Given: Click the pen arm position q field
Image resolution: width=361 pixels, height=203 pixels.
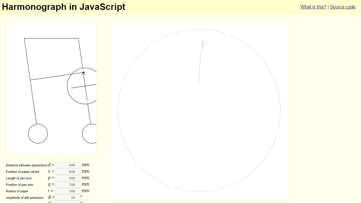Looking at the screenshot, I should tap(68, 185).
